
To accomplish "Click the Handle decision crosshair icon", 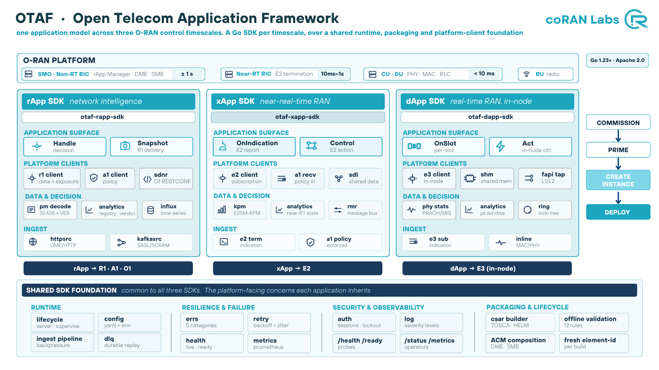I will [x=37, y=146].
